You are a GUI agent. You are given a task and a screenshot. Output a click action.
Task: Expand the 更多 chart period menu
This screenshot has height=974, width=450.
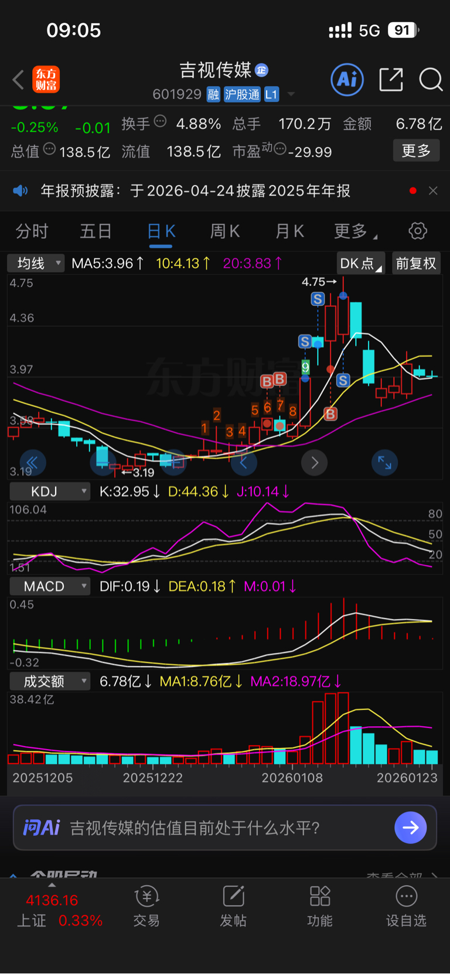pos(356,231)
